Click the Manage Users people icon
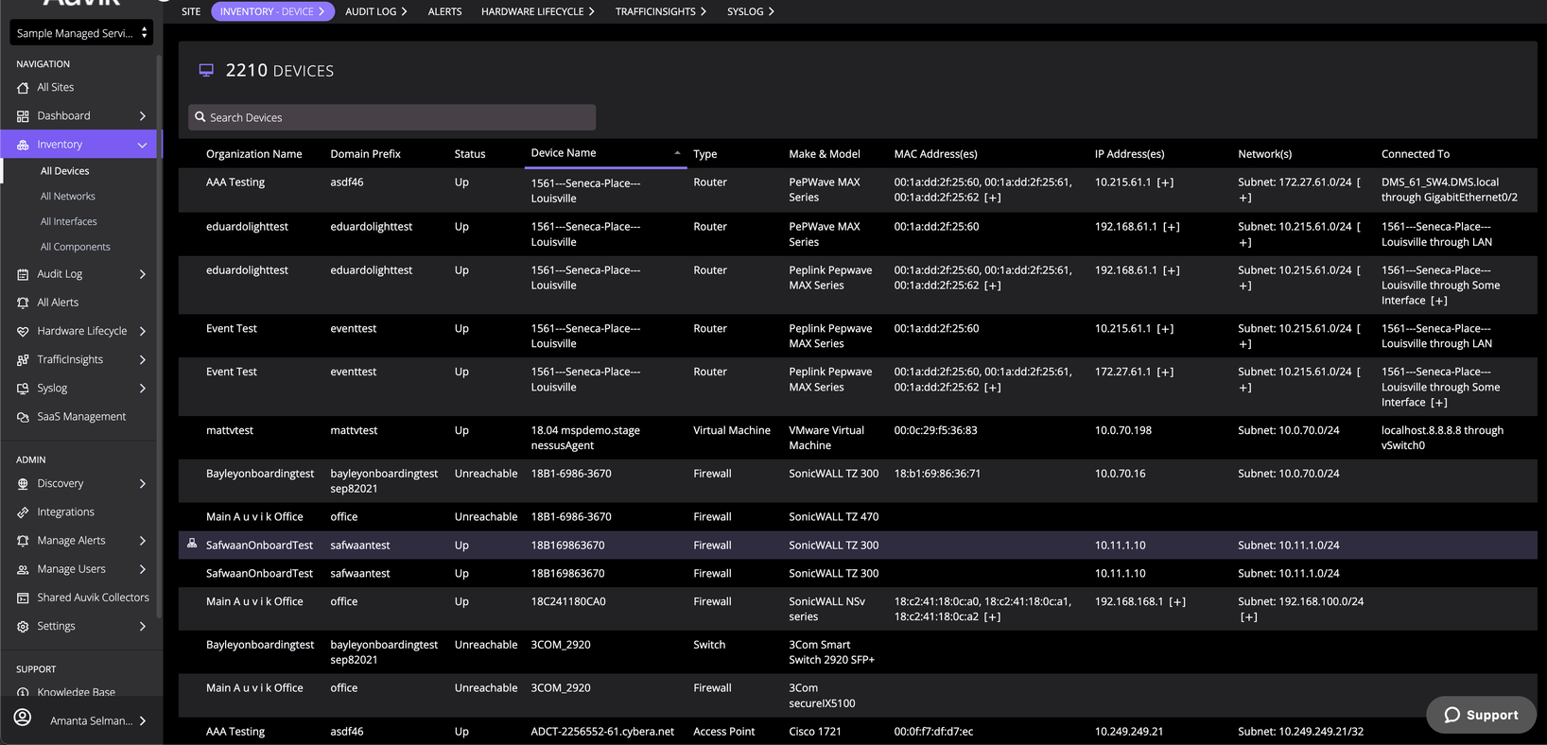 [x=23, y=569]
